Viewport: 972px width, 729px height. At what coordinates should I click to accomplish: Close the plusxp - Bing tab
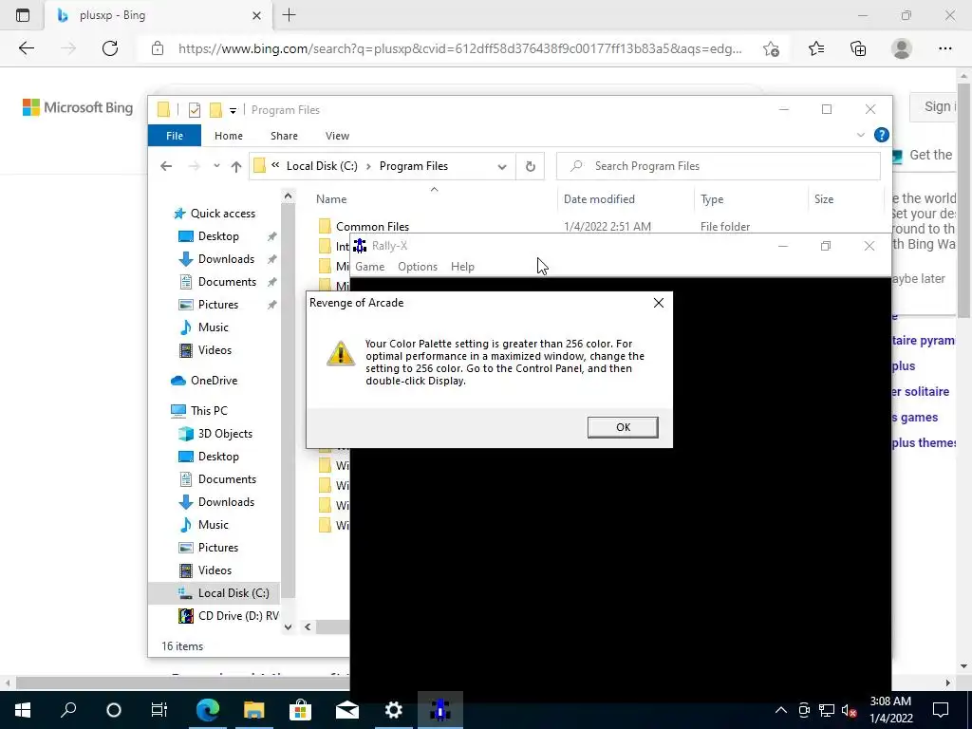256,15
